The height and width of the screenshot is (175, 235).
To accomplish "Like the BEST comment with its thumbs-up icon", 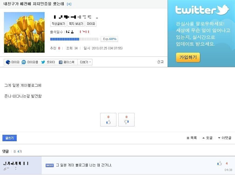I will click(x=220, y=163).
